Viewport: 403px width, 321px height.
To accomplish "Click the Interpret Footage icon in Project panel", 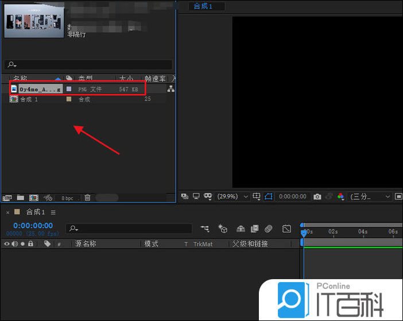I will [7, 198].
